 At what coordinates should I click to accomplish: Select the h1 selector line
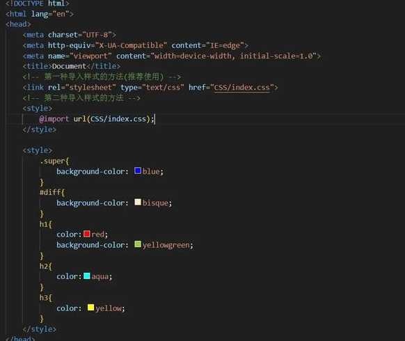(46, 224)
